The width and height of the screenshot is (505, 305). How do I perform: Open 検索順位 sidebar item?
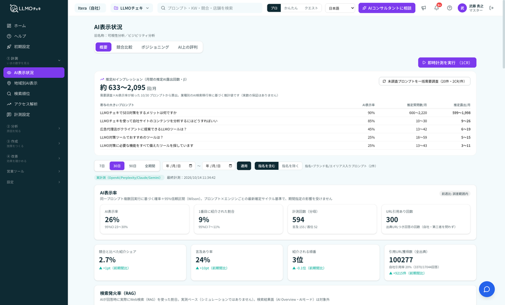34,94
